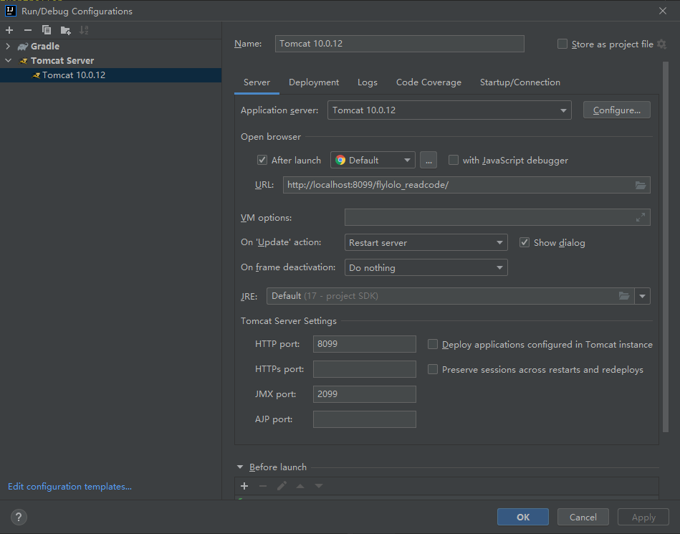Click the HTTP port field
This screenshot has height=534, width=680.
pos(364,344)
